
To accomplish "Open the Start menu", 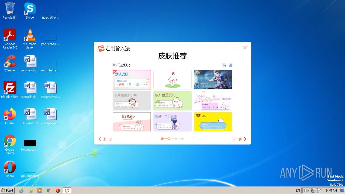I will [x=7, y=190].
